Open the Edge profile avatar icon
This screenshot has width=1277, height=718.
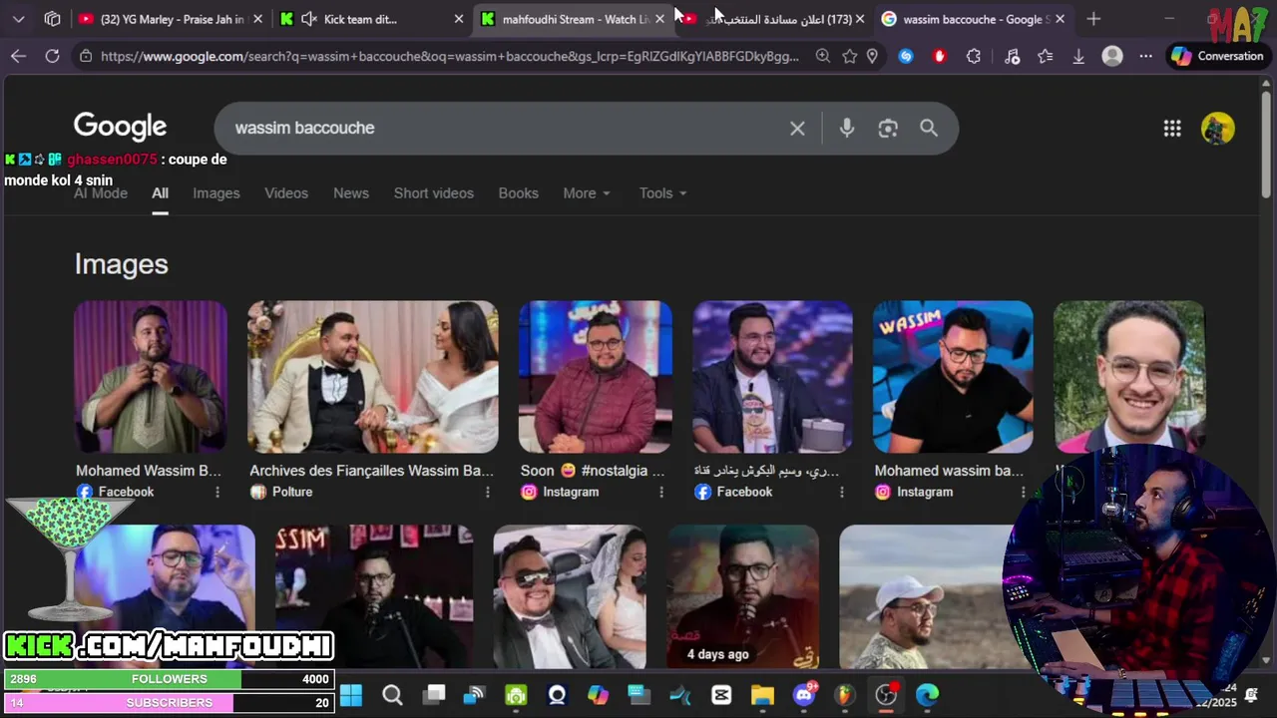[1112, 56]
